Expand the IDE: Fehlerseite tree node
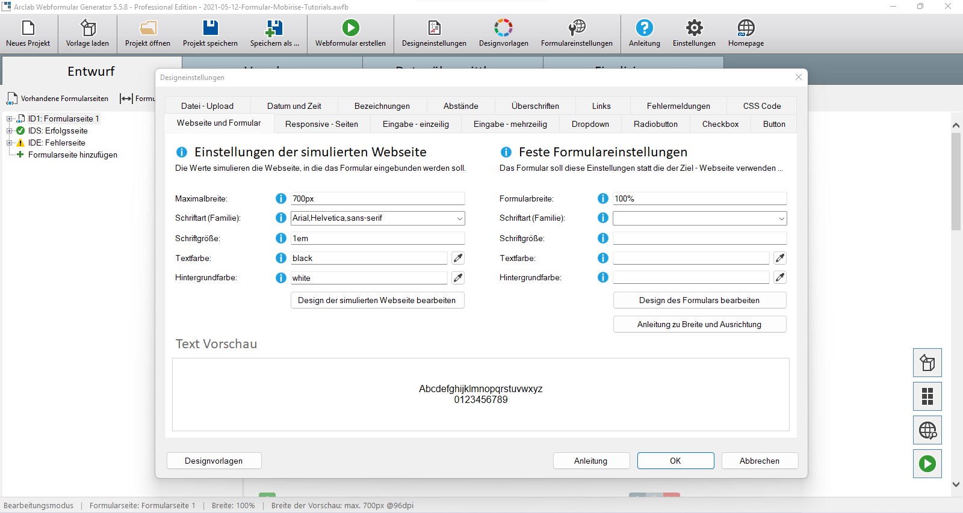The image size is (963, 513). tap(9, 143)
